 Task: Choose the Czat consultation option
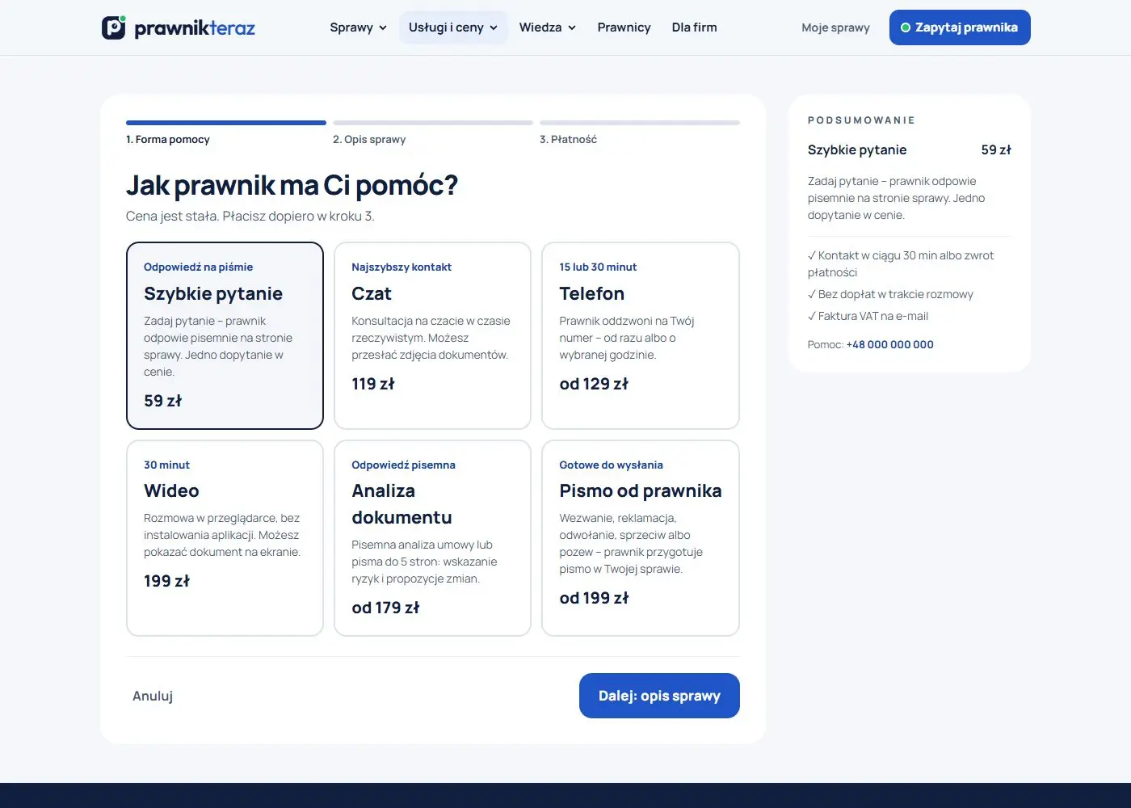(432, 335)
